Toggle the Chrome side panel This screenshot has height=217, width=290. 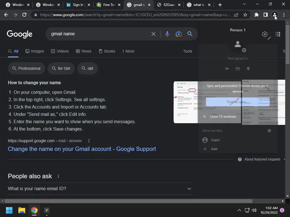pos(266,15)
